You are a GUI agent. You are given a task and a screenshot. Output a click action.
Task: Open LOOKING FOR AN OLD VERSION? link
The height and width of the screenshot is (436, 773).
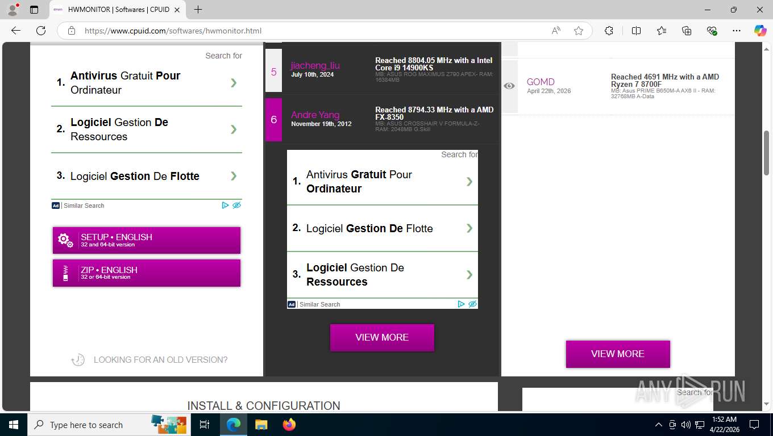160,360
